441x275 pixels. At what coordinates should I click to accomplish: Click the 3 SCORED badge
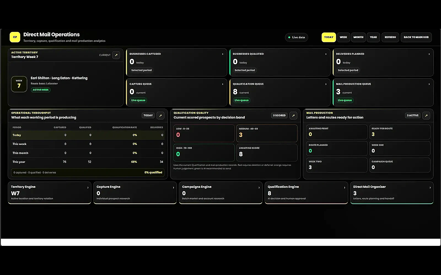point(279,116)
